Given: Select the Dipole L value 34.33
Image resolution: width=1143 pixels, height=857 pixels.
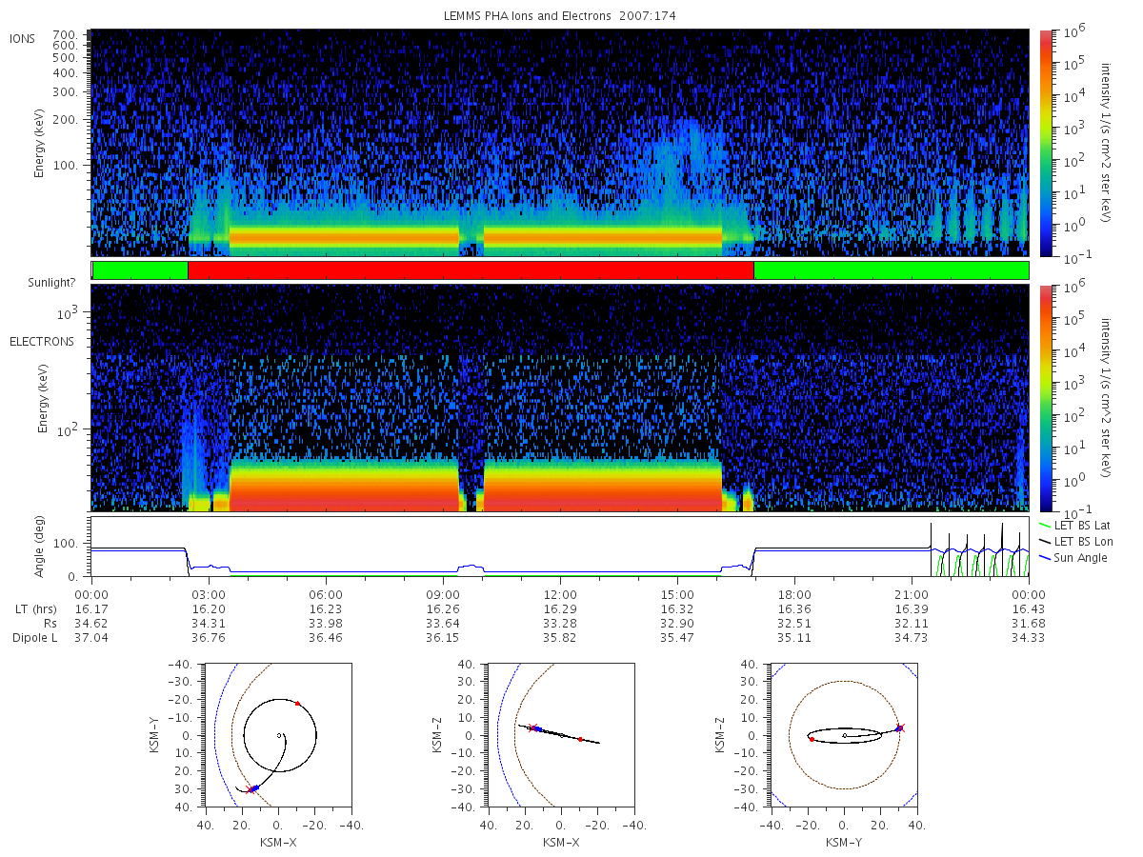Looking at the screenshot, I should [x=1029, y=637].
